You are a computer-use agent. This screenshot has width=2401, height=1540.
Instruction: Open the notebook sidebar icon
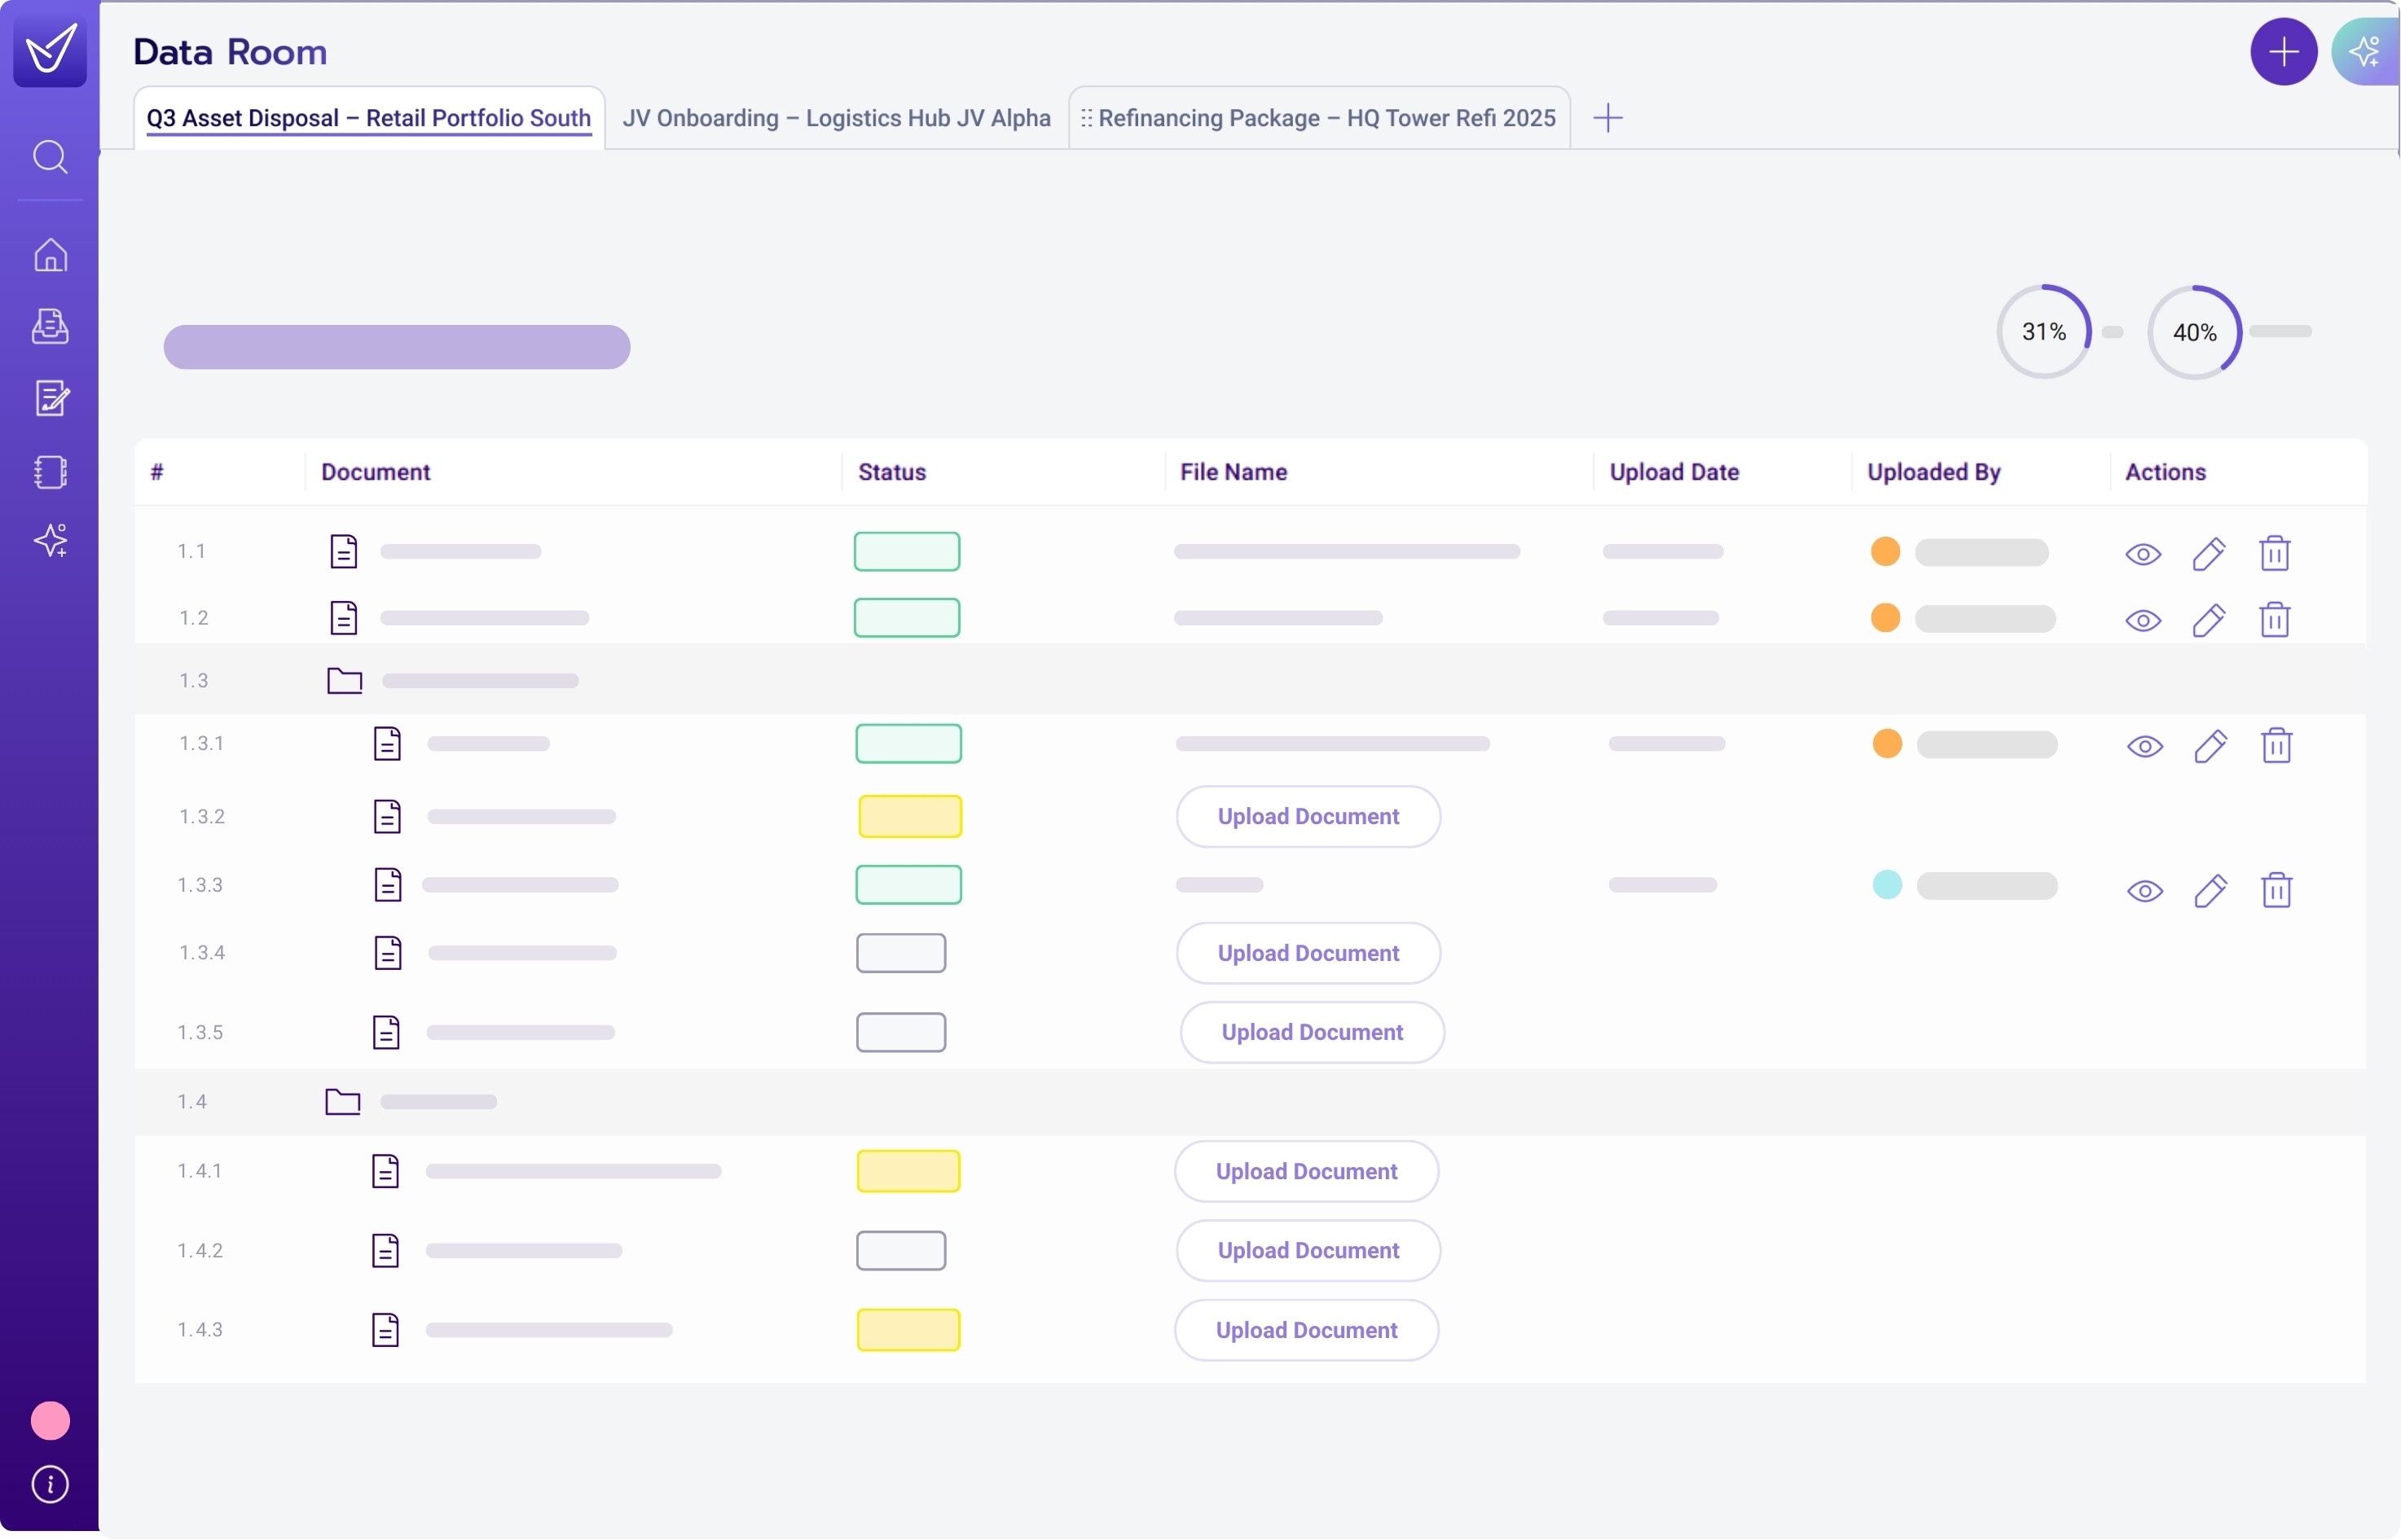coord(50,472)
